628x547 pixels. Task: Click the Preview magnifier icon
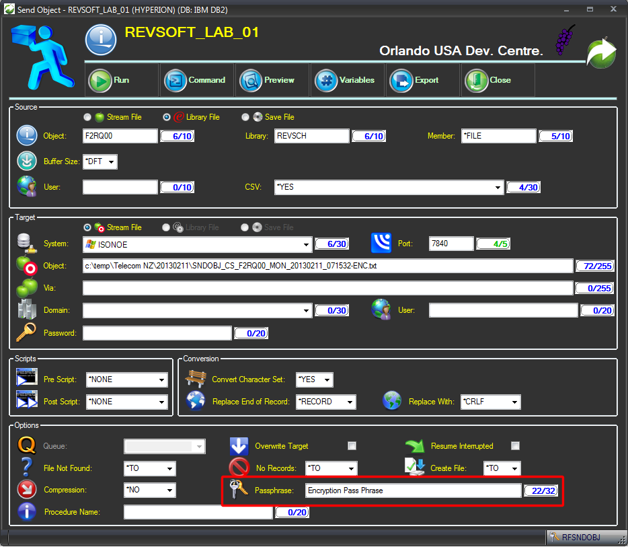251,81
